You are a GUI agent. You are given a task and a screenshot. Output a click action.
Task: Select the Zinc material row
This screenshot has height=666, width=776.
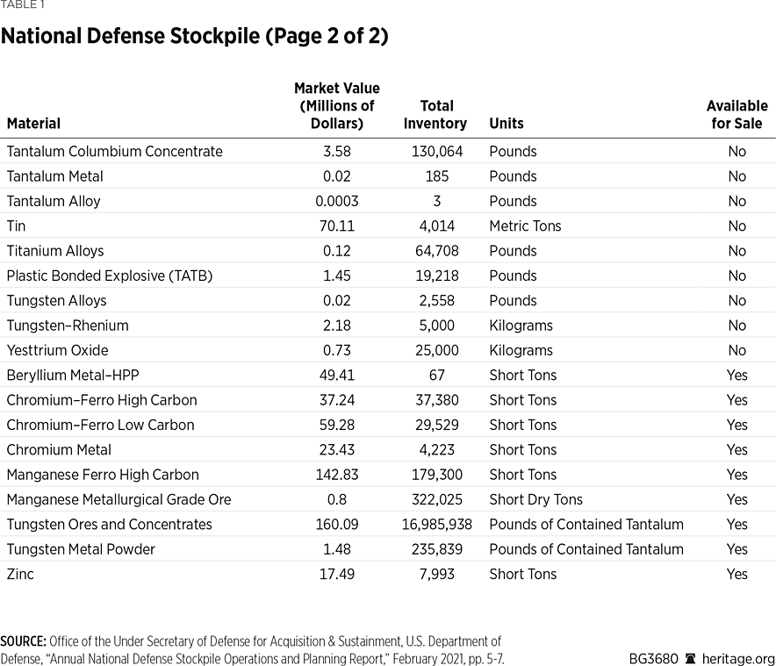click(x=21, y=574)
